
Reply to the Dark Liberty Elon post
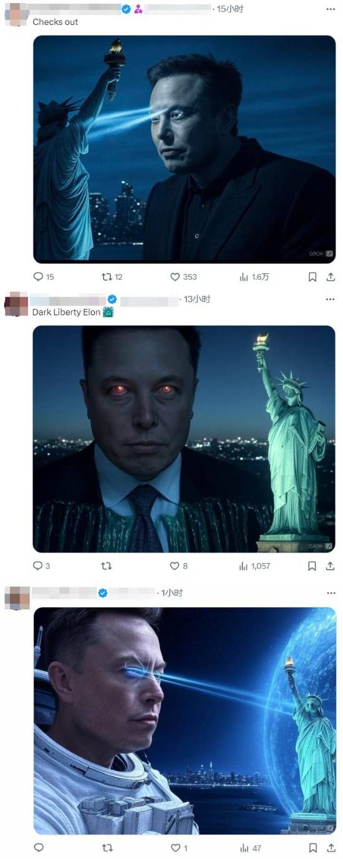click(41, 566)
